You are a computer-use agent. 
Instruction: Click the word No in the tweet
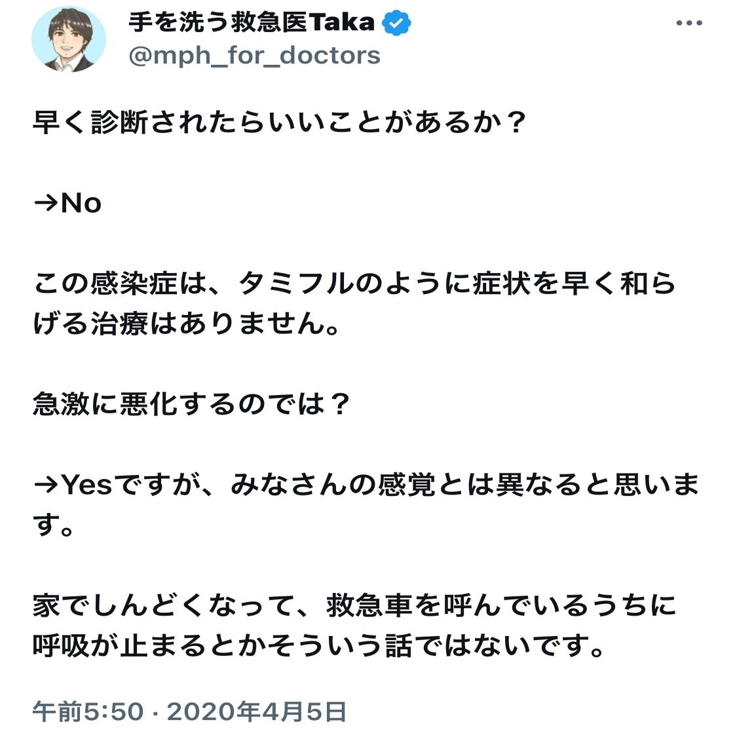click(81, 204)
